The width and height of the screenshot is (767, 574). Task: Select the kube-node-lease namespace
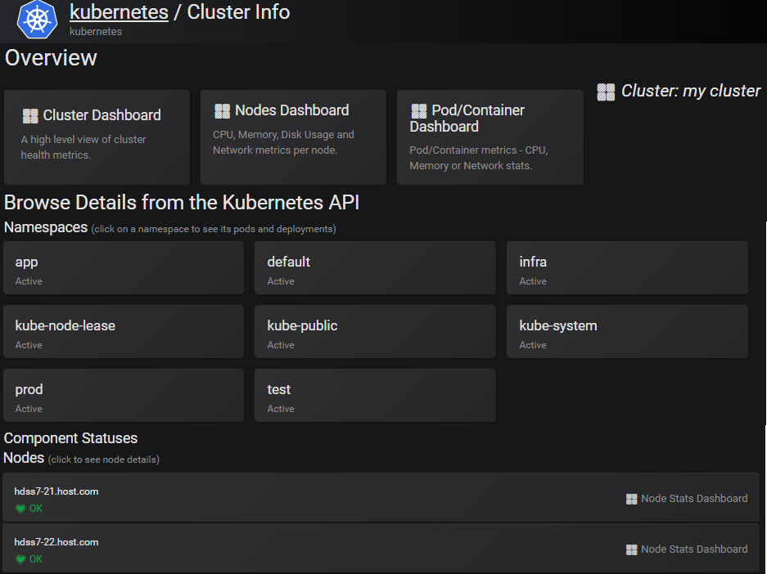124,332
